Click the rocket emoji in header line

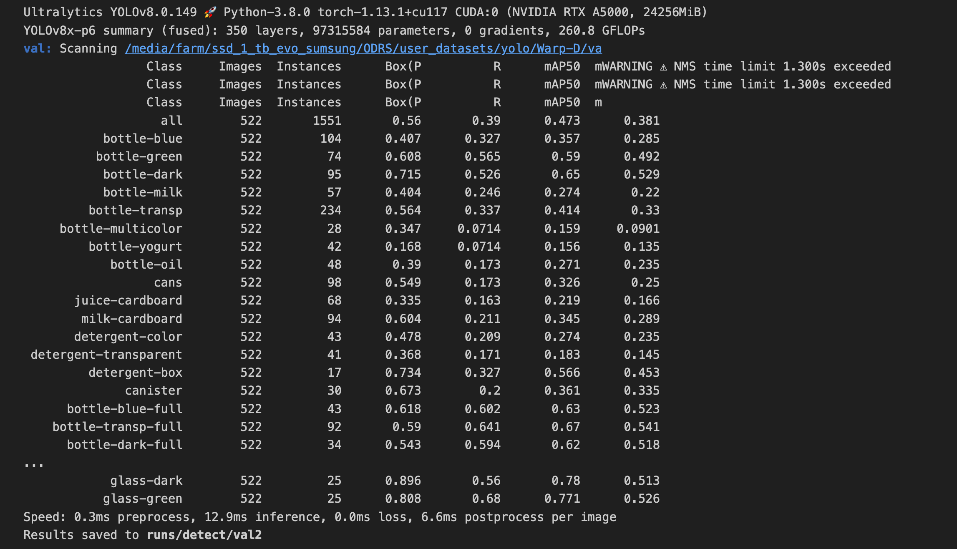(x=210, y=13)
